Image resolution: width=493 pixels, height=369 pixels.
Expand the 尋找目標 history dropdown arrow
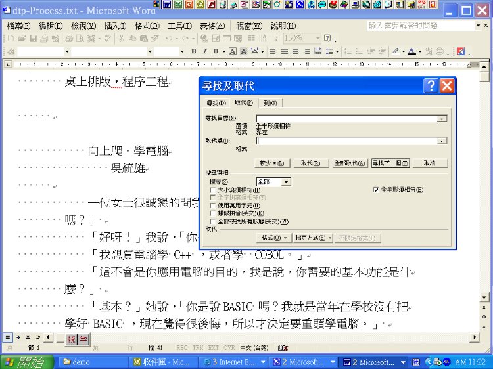pyautogui.click(x=442, y=119)
